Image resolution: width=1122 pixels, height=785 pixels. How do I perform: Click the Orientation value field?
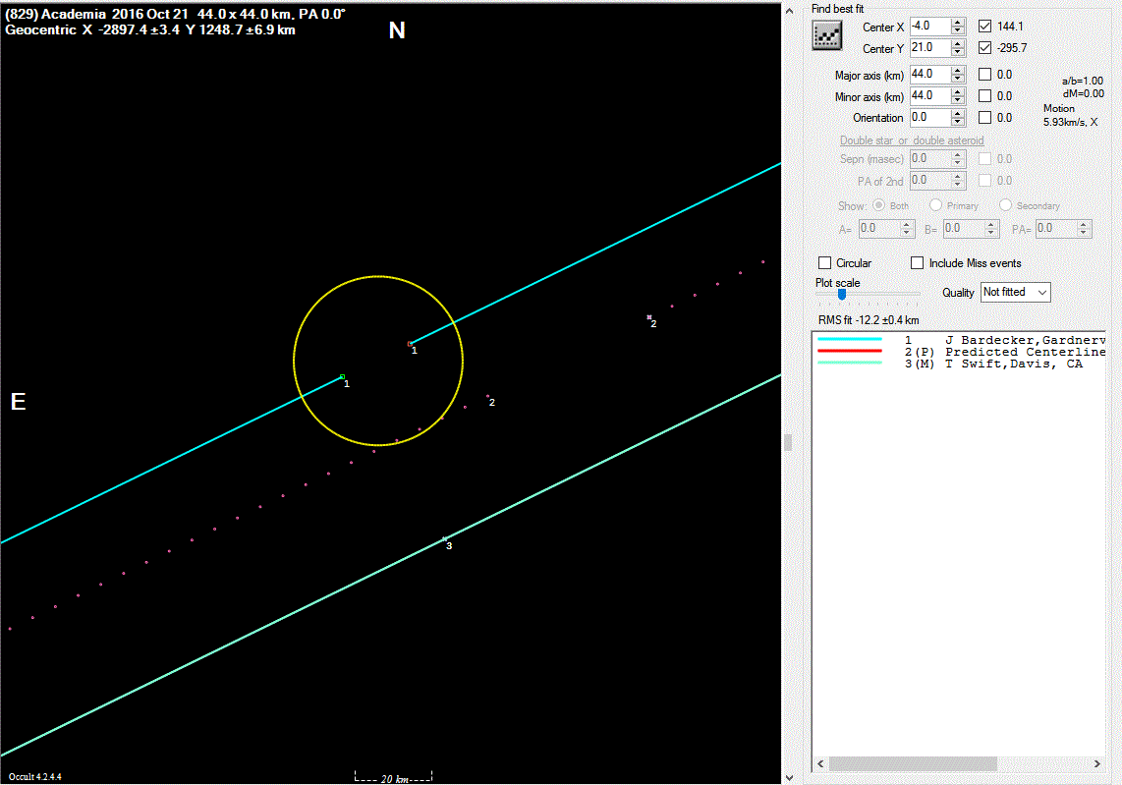(x=929, y=117)
